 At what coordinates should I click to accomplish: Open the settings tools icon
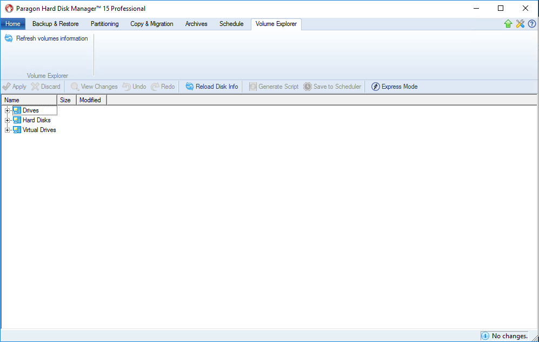(x=520, y=24)
